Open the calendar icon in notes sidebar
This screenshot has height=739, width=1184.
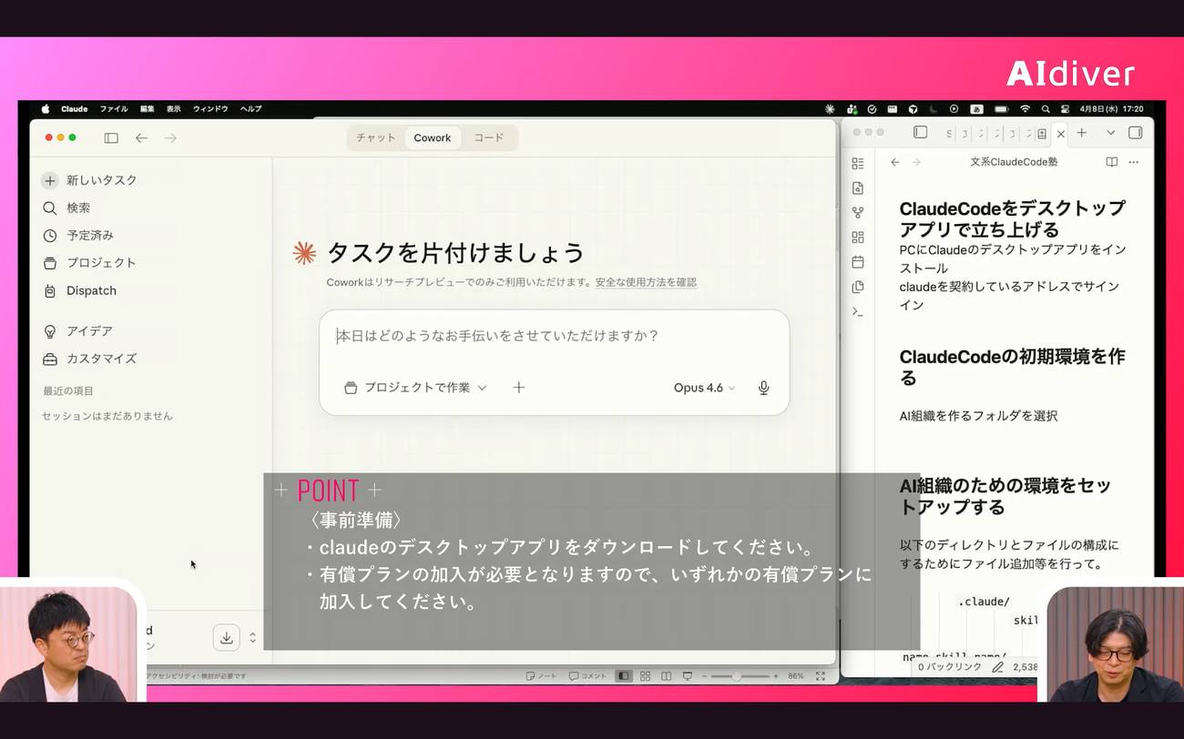click(857, 262)
